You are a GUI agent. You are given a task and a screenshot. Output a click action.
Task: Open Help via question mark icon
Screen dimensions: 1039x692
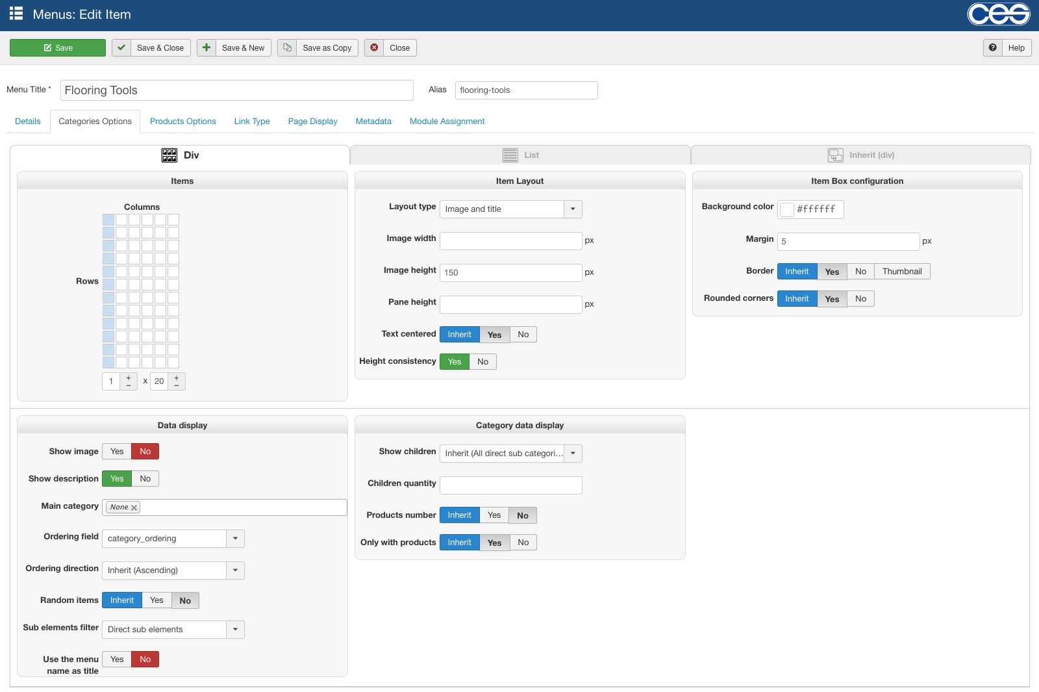[992, 47]
